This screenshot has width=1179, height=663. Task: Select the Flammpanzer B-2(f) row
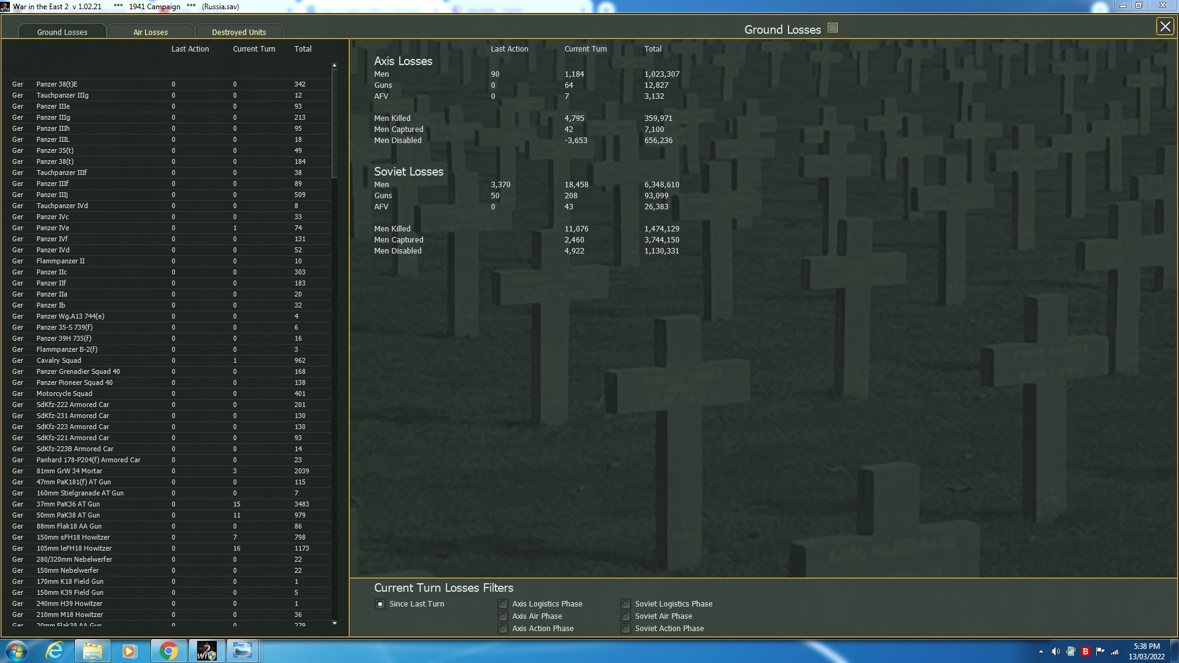[171, 349]
